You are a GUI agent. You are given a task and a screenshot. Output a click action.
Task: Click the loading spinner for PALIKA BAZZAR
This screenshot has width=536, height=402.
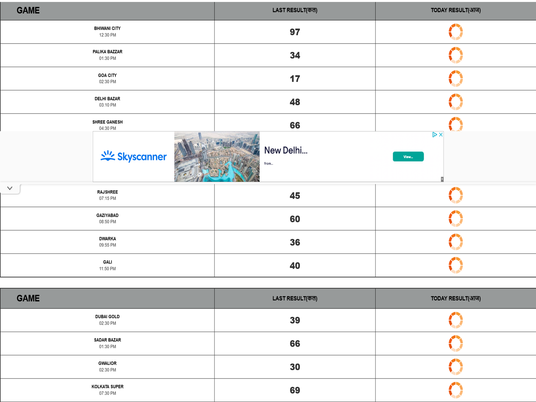[456, 55]
